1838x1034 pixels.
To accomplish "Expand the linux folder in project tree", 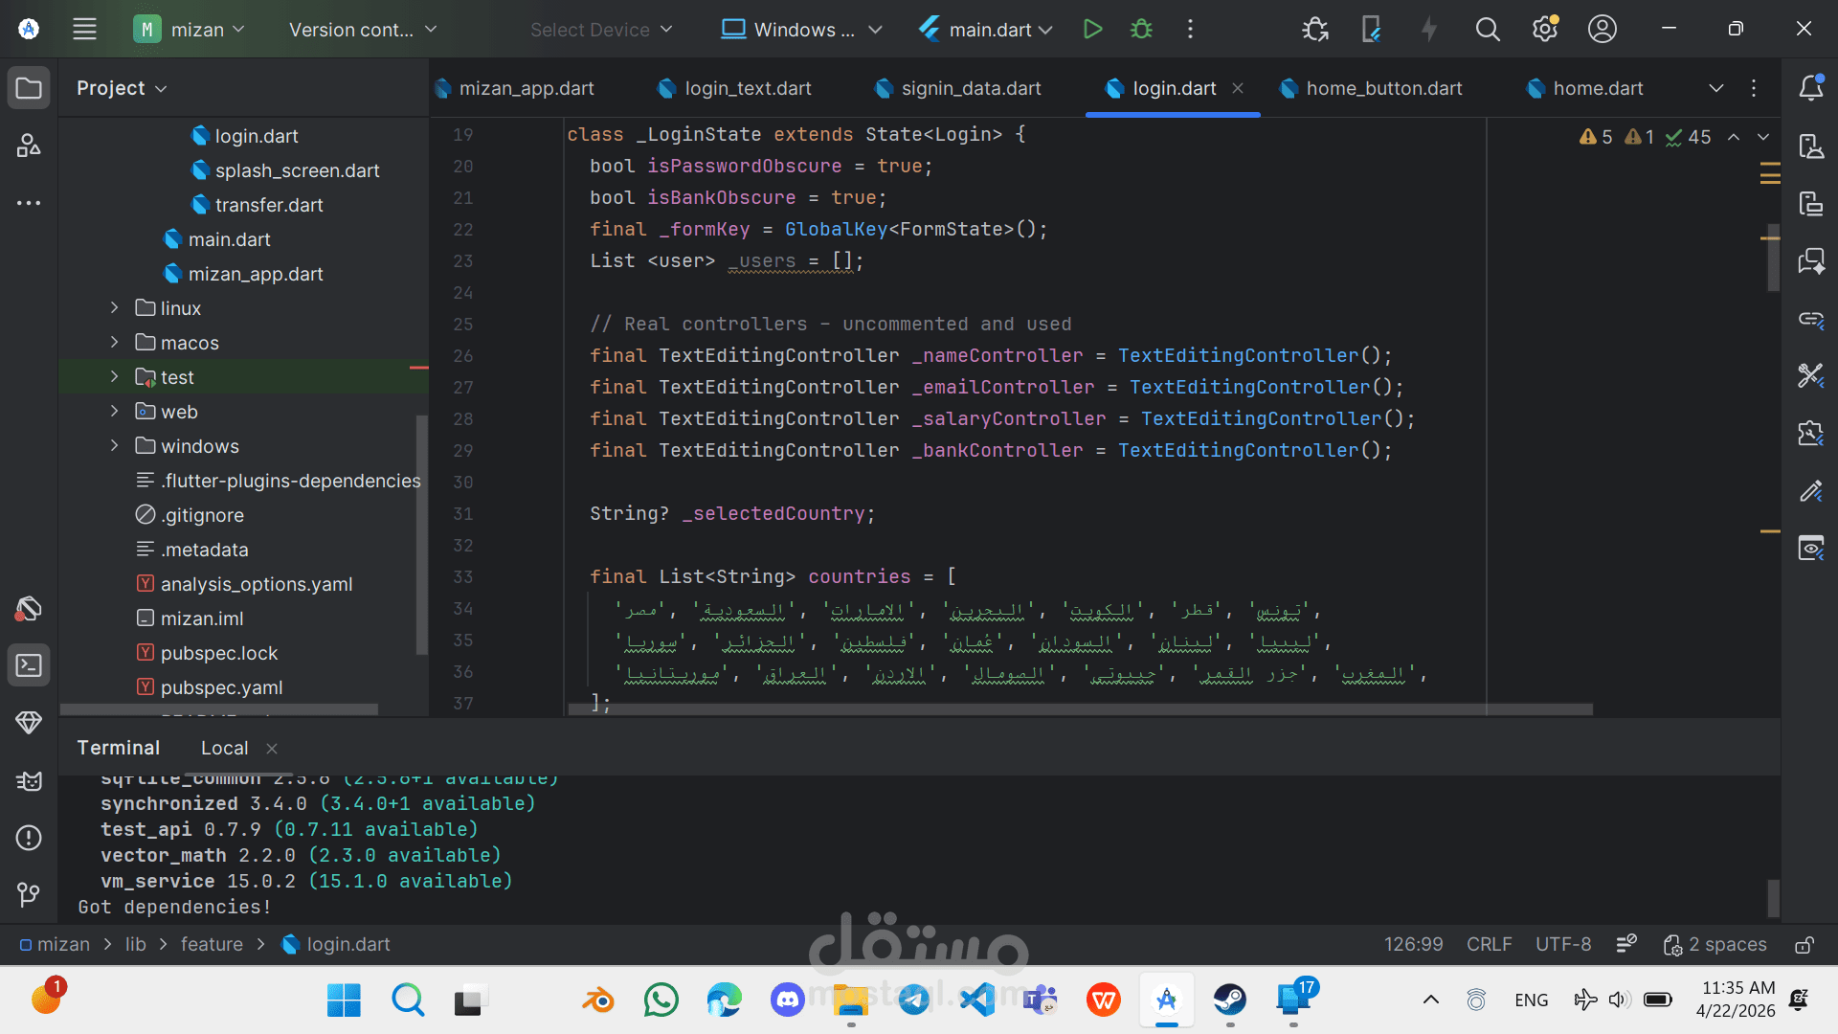I will (x=115, y=308).
